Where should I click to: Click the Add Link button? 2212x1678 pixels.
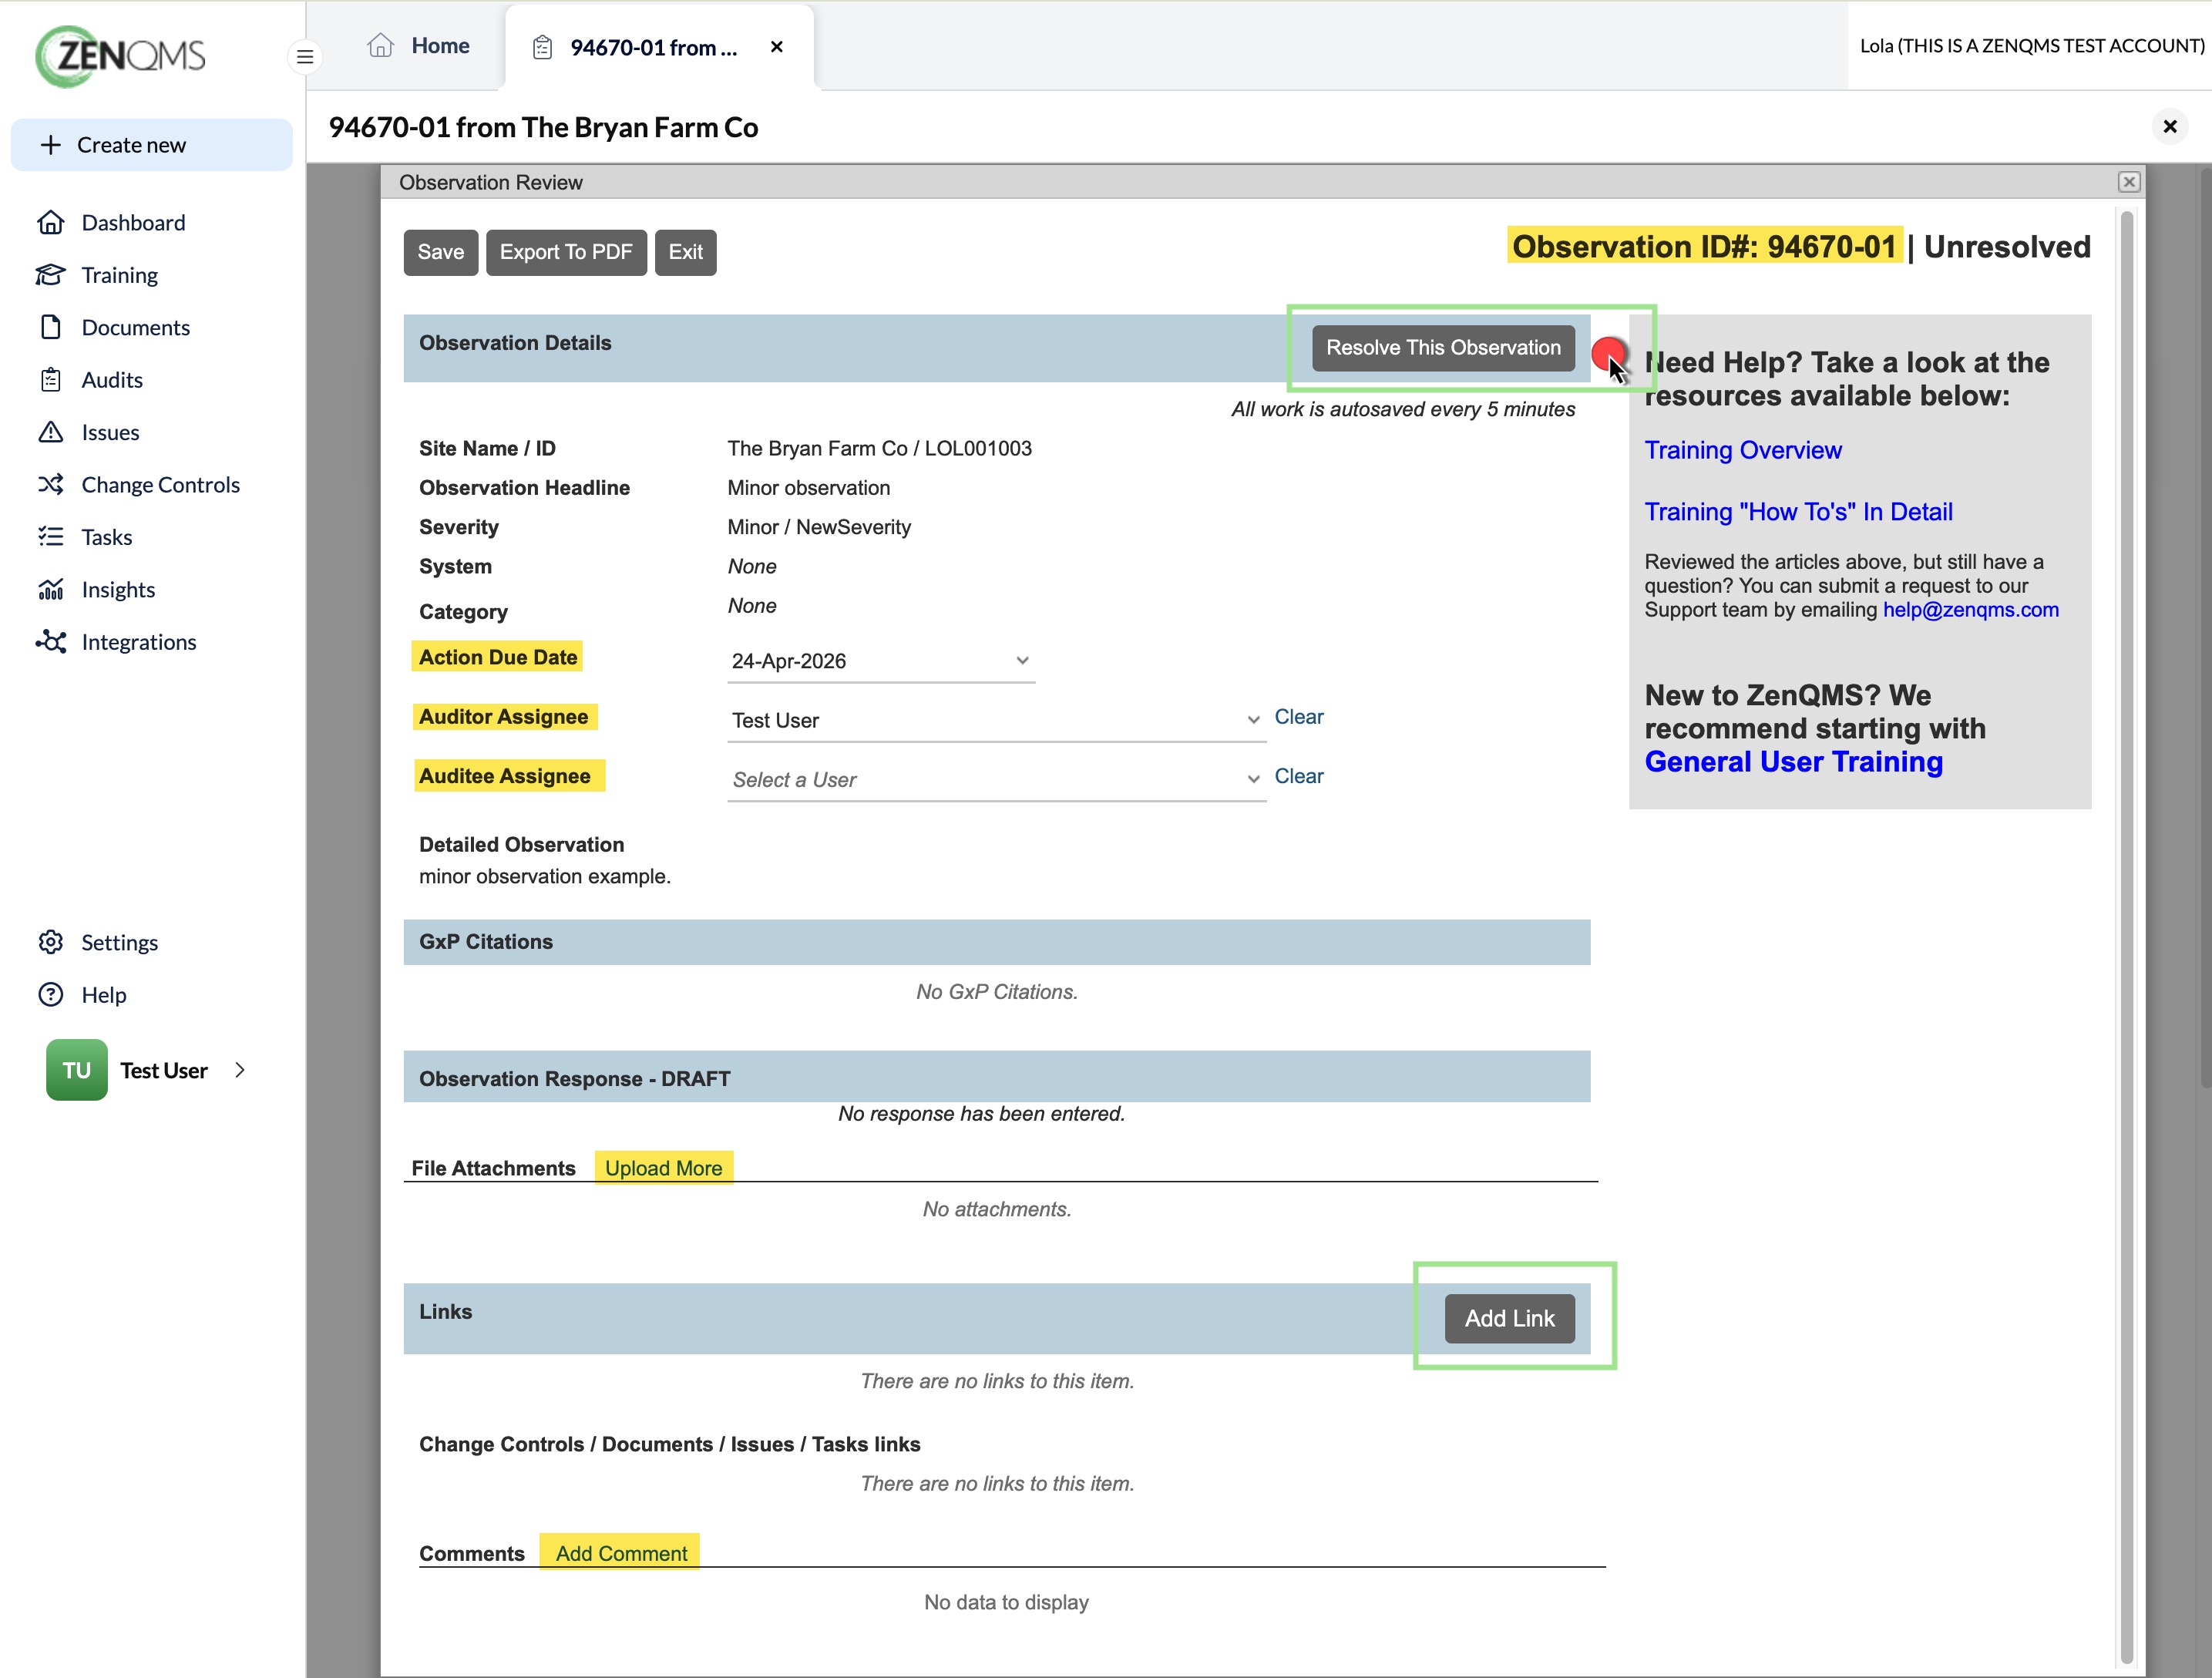click(1509, 1319)
